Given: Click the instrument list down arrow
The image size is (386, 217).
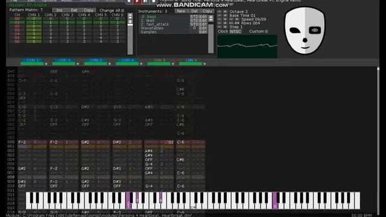Looking at the screenshot, I should pyautogui.click(x=210, y=20).
